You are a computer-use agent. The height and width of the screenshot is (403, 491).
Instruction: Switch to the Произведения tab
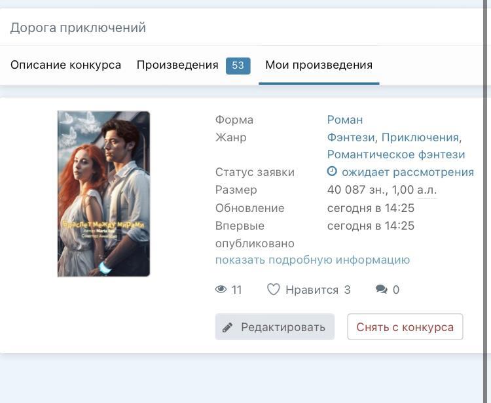[x=177, y=65]
